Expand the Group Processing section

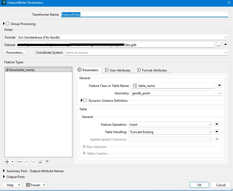4,24
